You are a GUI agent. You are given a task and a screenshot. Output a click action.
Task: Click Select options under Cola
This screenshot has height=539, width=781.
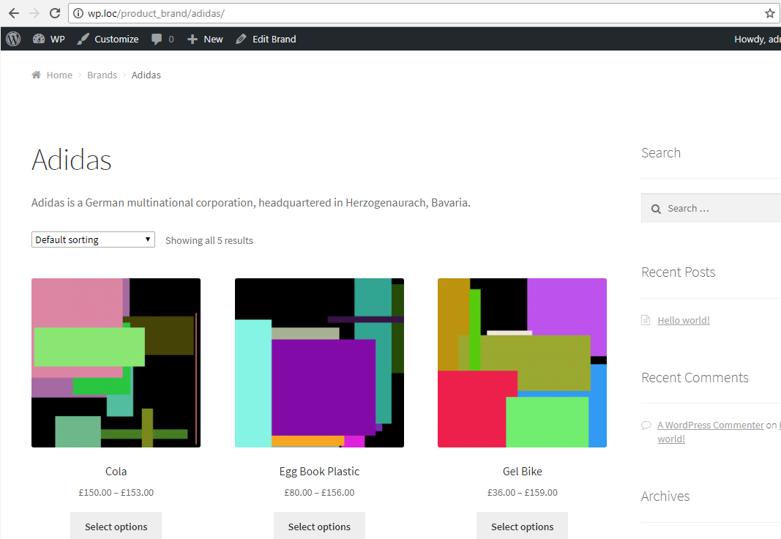tap(116, 526)
